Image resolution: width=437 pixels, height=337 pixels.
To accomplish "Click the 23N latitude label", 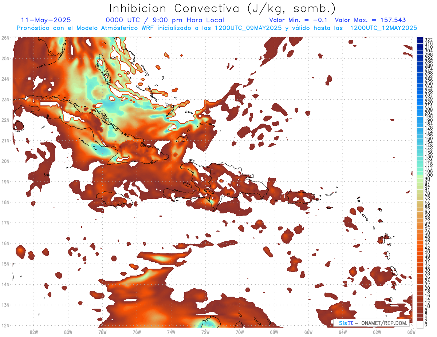I will 6,99.
